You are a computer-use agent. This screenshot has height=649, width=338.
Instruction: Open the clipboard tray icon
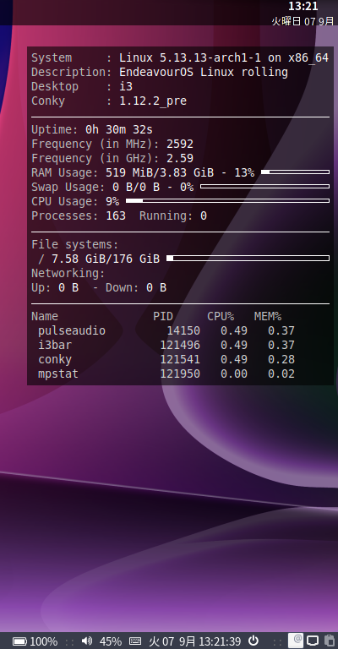[330, 641]
